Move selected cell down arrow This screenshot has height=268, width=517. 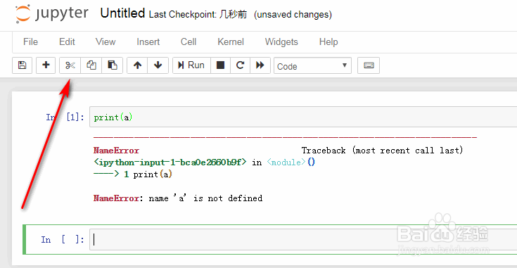158,65
